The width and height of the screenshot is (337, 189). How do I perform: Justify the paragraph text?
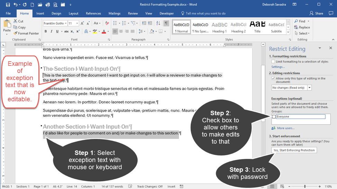(x=133, y=31)
